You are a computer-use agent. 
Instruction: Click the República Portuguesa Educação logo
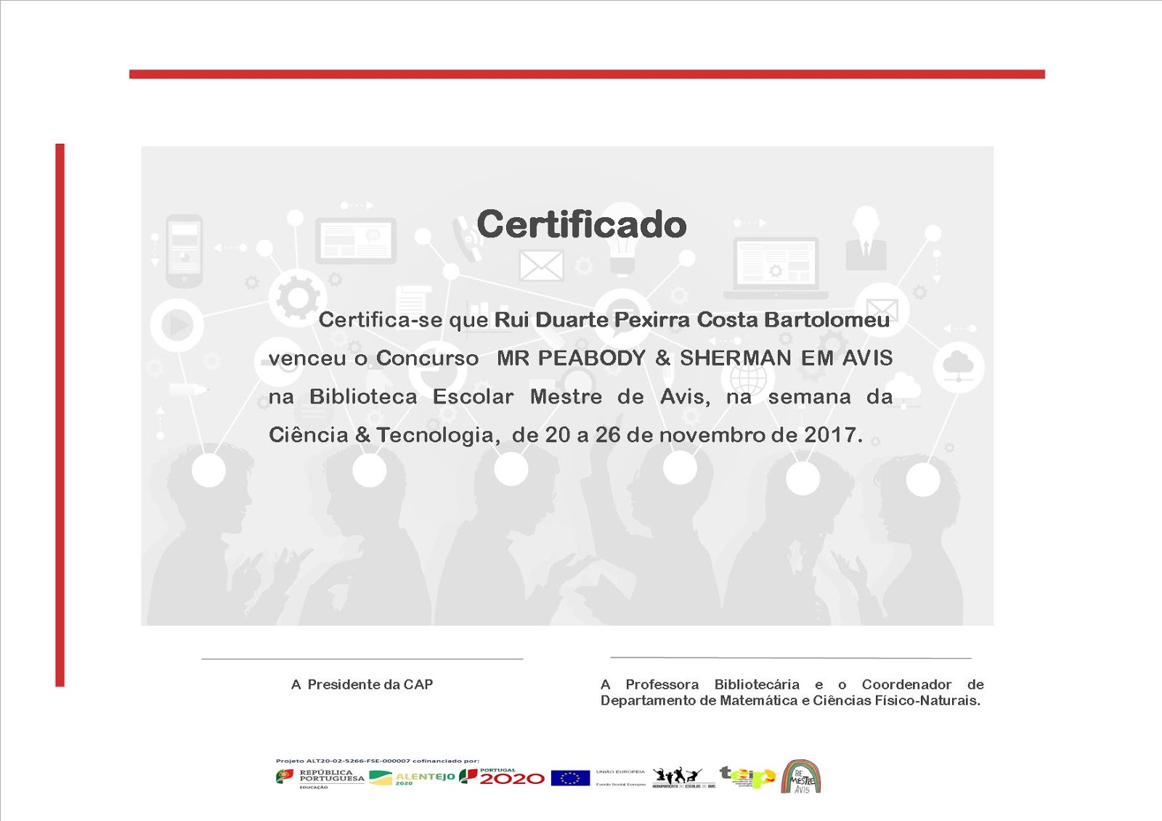[x=320, y=778]
